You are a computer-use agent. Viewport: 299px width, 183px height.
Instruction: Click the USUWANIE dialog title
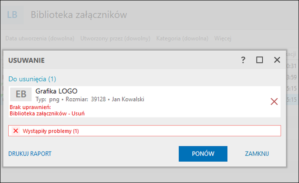tap(26, 60)
